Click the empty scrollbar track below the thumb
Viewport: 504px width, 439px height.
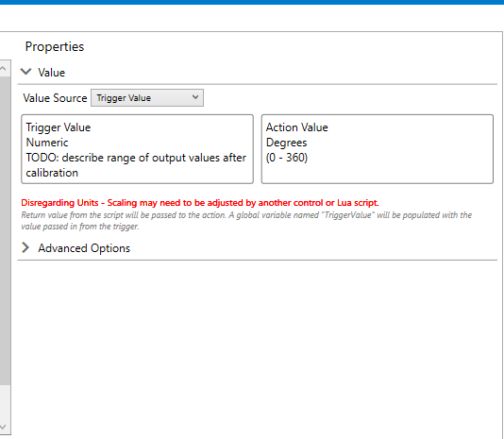[x=5, y=401]
